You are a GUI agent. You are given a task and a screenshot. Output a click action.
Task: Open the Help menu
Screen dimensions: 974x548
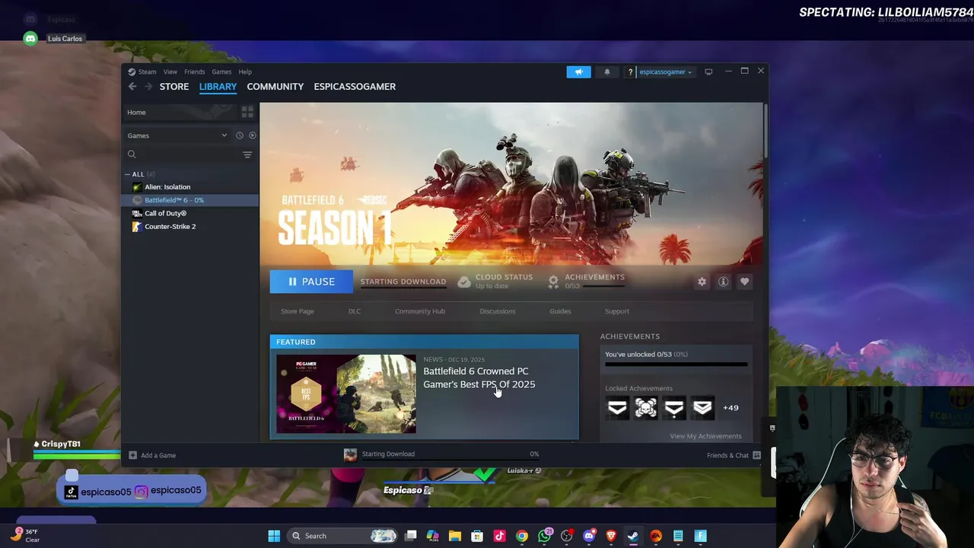245,72
